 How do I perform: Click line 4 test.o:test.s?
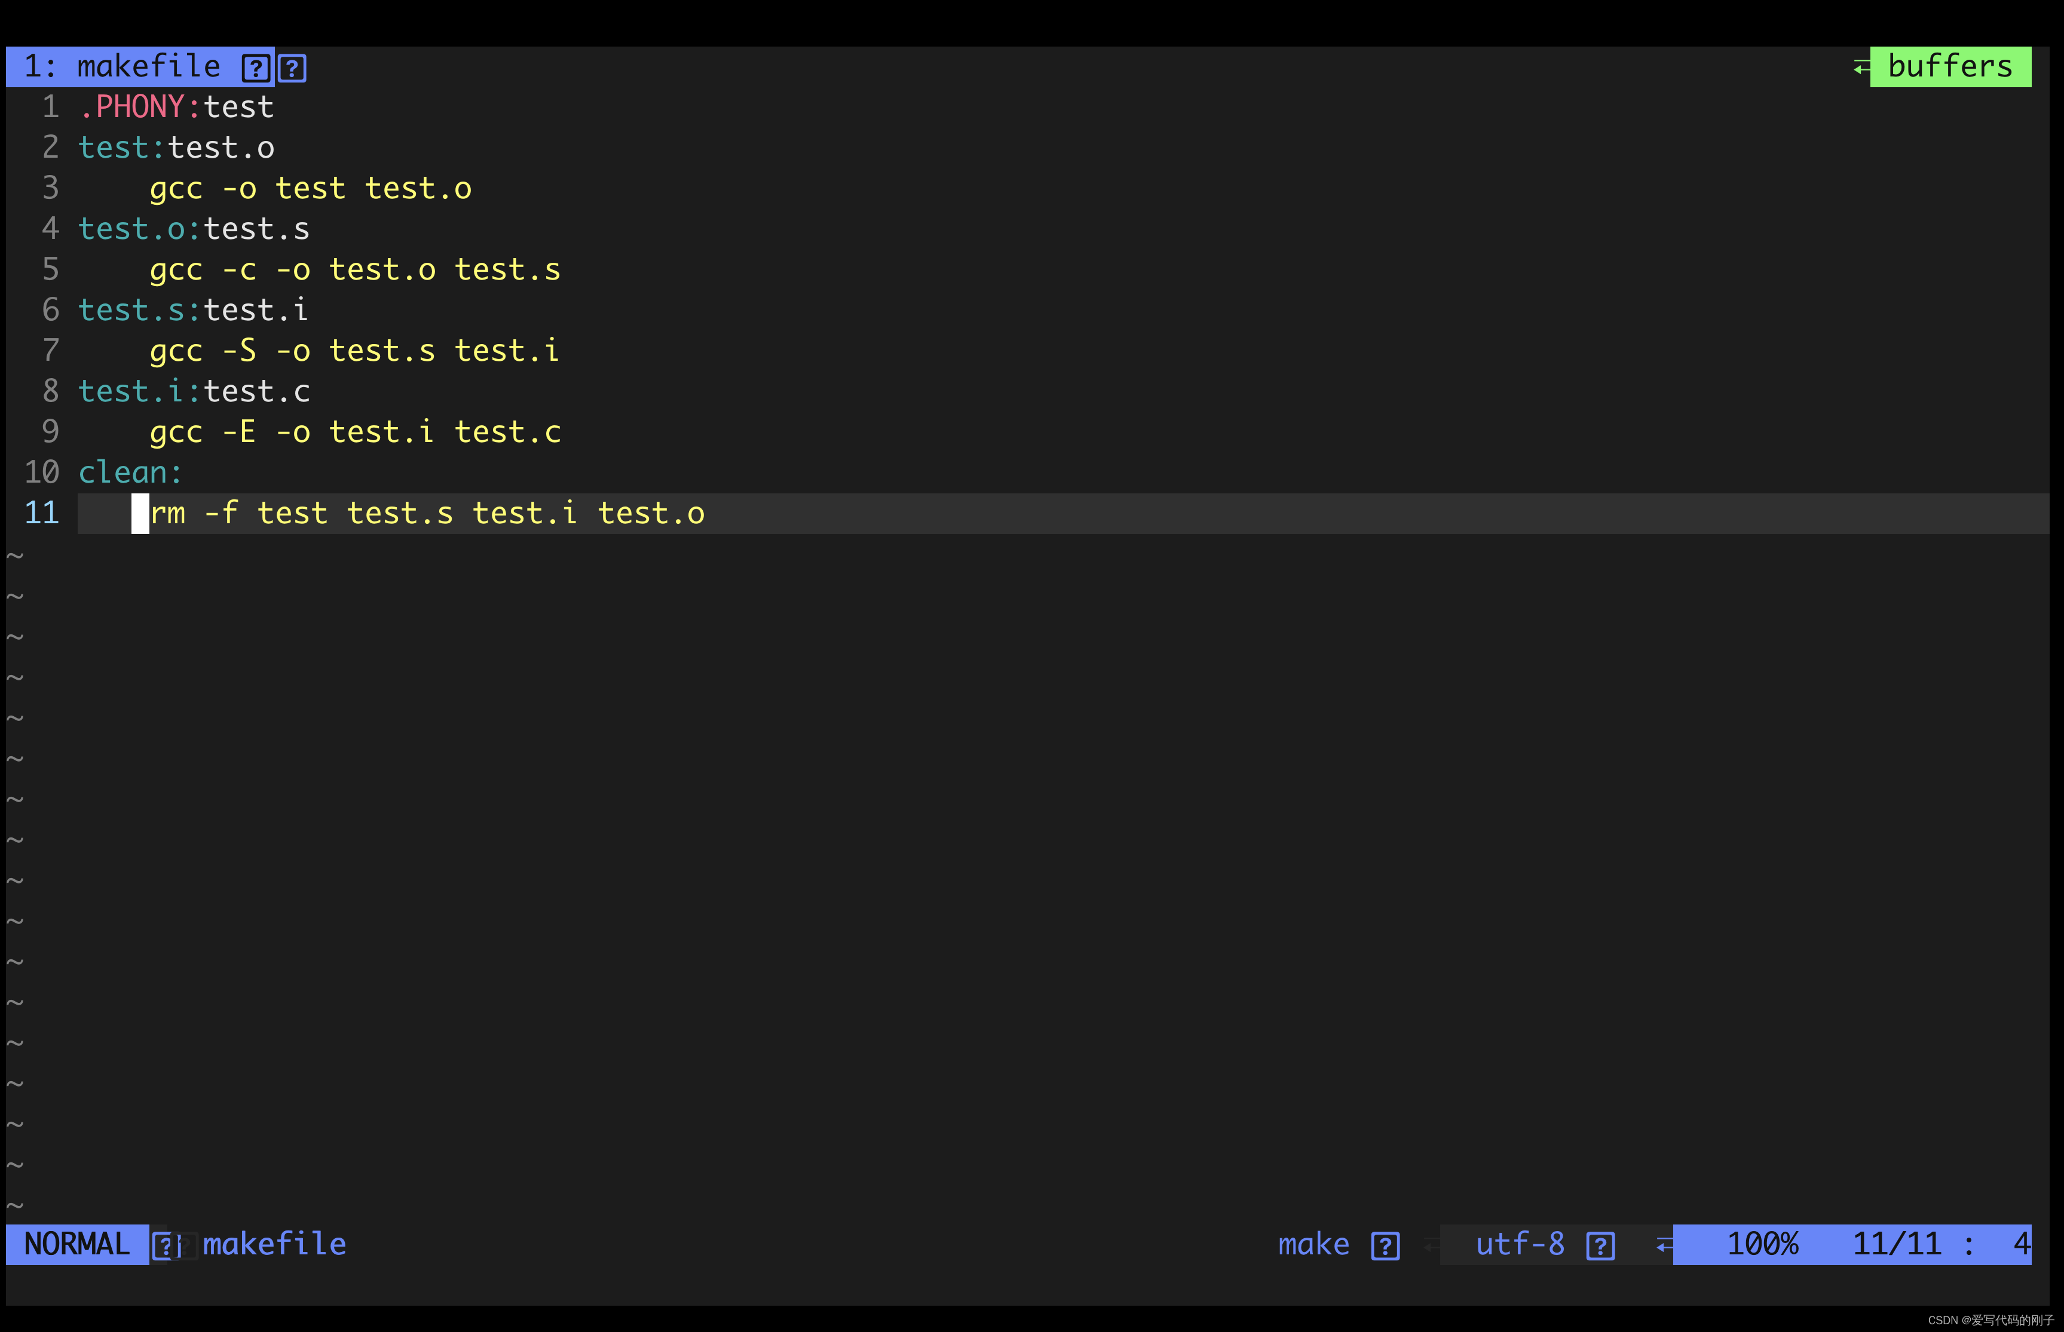[x=194, y=229]
